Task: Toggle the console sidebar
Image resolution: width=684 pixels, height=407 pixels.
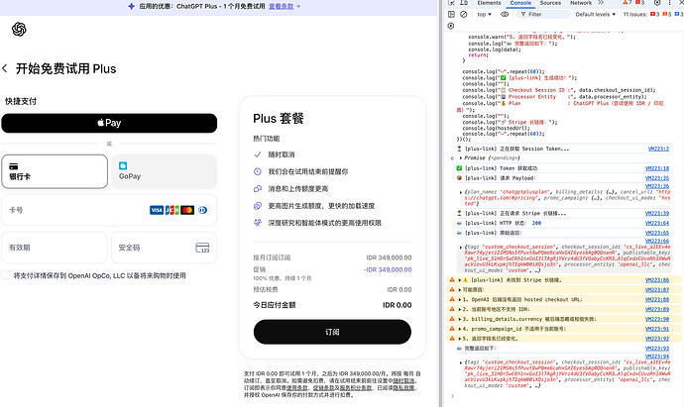Action: pos(451,15)
